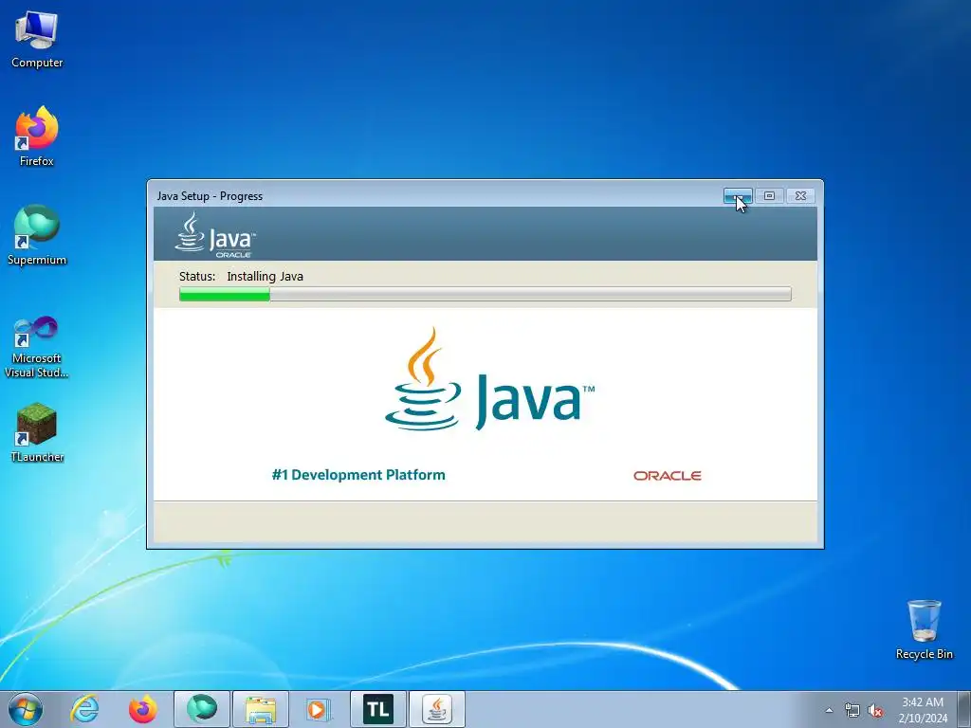This screenshot has height=728, width=971.
Task: Switch to TL launcher taskbar button
Action: tap(378, 709)
